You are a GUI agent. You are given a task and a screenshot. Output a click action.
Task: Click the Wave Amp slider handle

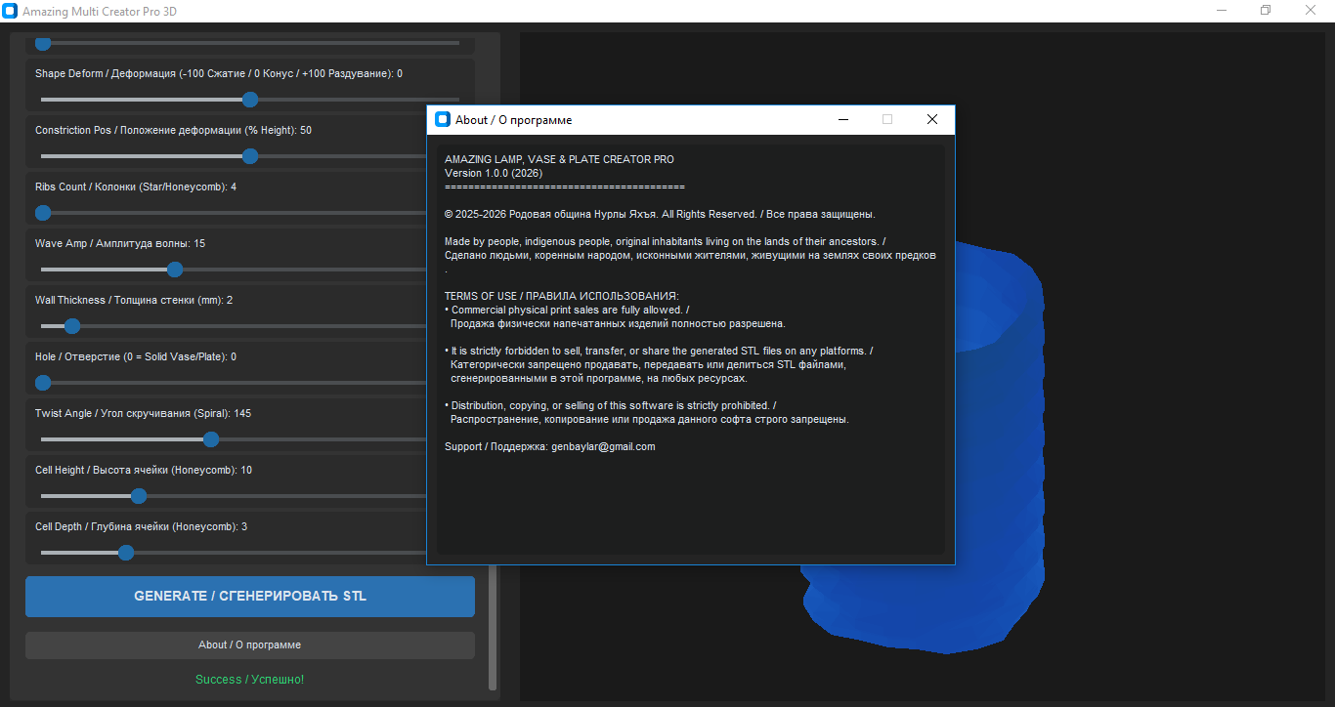tap(175, 270)
